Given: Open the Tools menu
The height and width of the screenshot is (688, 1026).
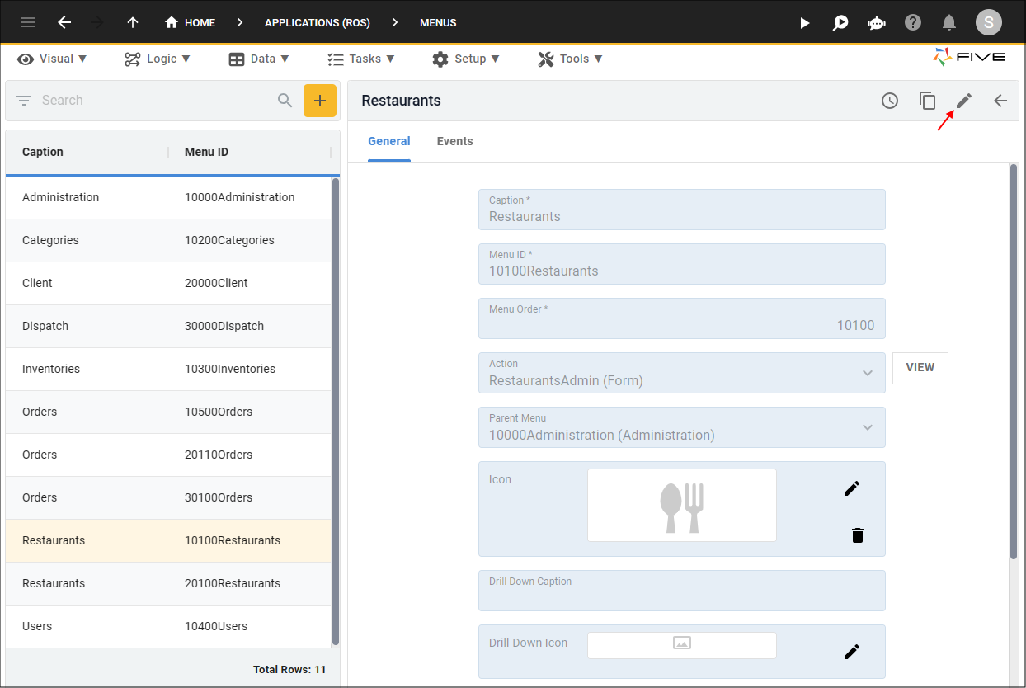Looking at the screenshot, I should [x=571, y=59].
